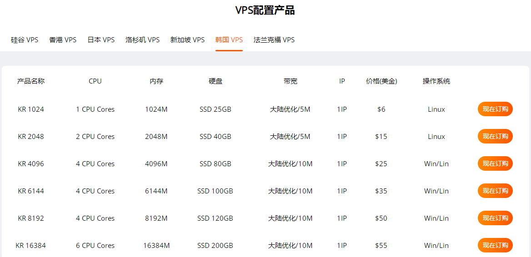Click 现在订购 for KR 16384
This screenshot has height=257, width=531.
[x=495, y=245]
